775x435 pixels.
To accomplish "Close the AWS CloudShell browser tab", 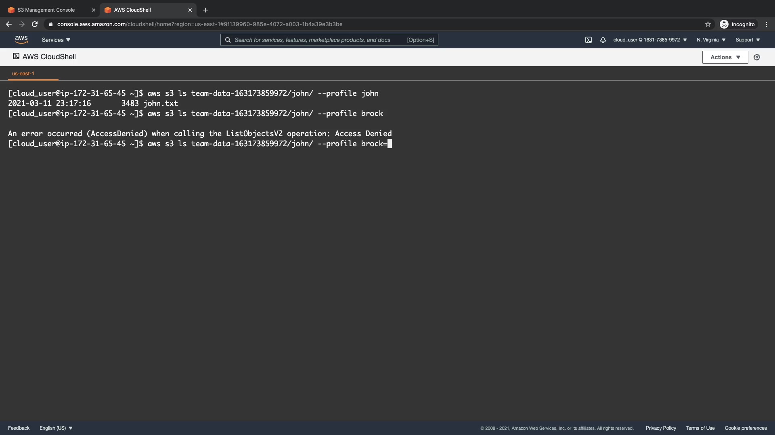I will coord(190,10).
